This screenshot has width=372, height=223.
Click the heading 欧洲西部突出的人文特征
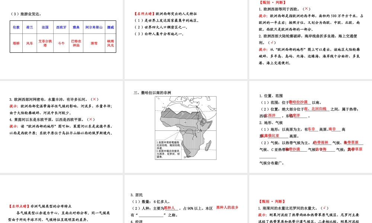coord(176,14)
